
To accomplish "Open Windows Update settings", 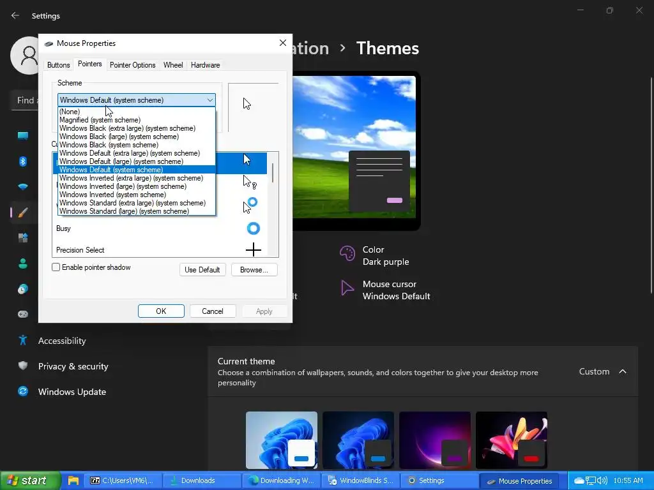I will (x=72, y=392).
